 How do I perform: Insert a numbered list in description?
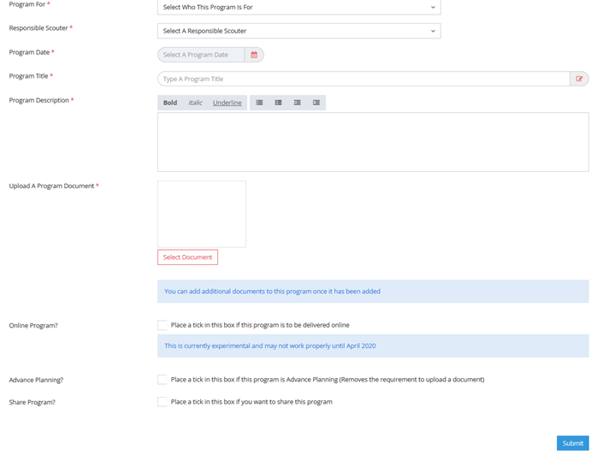278,103
